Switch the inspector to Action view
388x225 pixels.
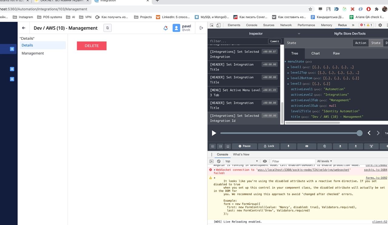361,43
